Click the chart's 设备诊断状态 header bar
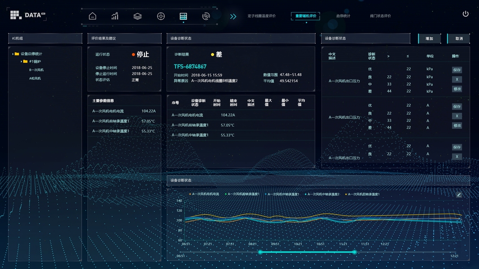Screen dimensions: 479x269 click(x=318, y=180)
